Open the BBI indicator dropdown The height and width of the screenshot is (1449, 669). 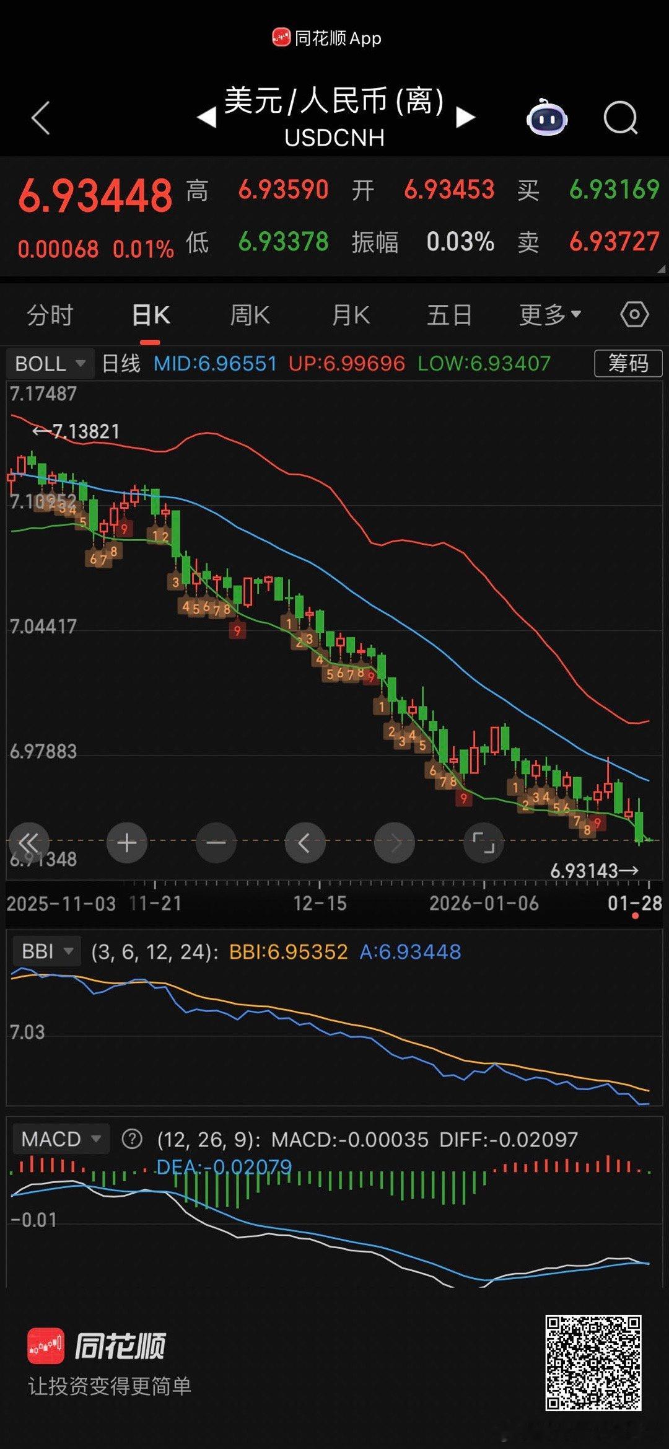point(46,951)
